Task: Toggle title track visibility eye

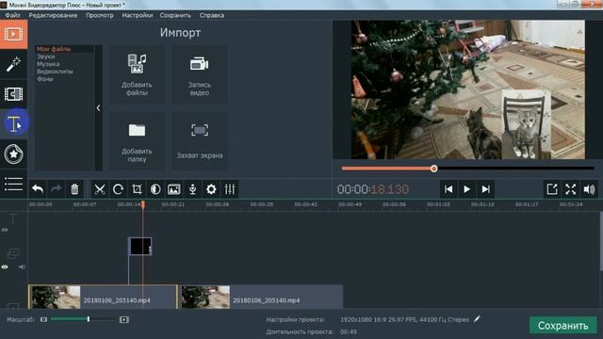Action: pos(5,230)
